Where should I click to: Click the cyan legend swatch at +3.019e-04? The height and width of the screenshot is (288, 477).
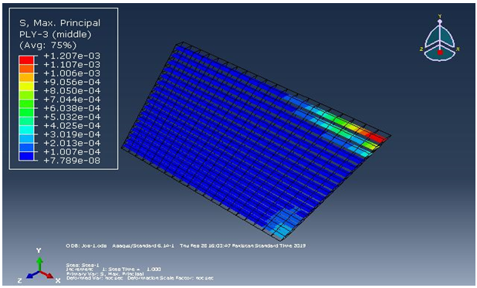point(26,130)
